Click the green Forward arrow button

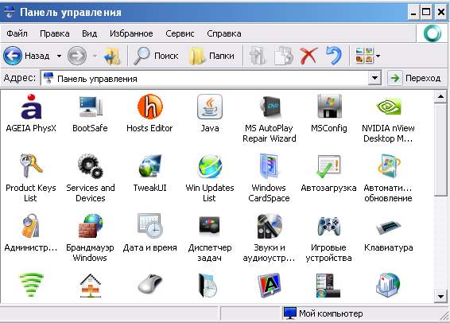click(77, 56)
